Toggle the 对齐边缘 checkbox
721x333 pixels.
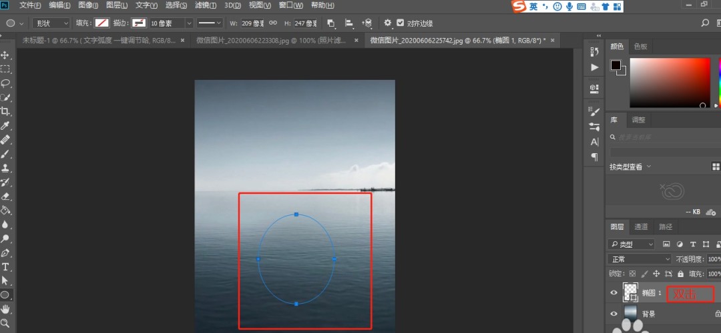pos(400,23)
